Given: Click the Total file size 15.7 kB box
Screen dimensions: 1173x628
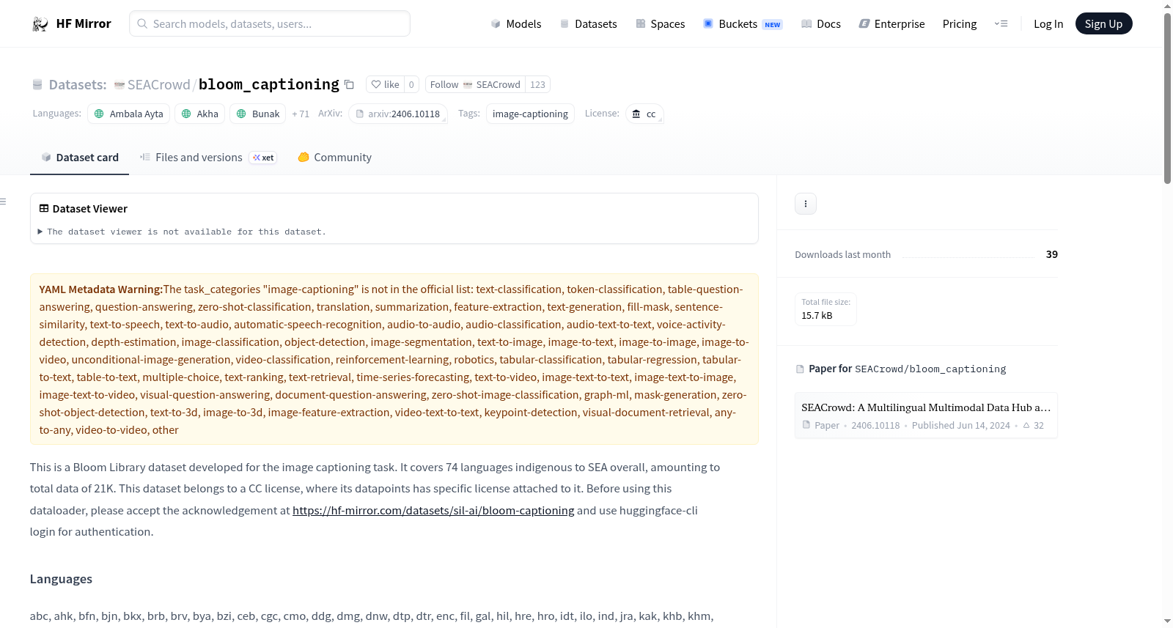Looking at the screenshot, I should click(x=825, y=309).
